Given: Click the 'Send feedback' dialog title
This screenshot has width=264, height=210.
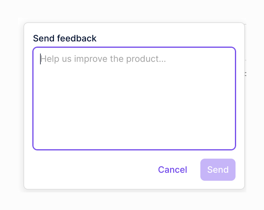Looking at the screenshot, I should (x=65, y=38).
